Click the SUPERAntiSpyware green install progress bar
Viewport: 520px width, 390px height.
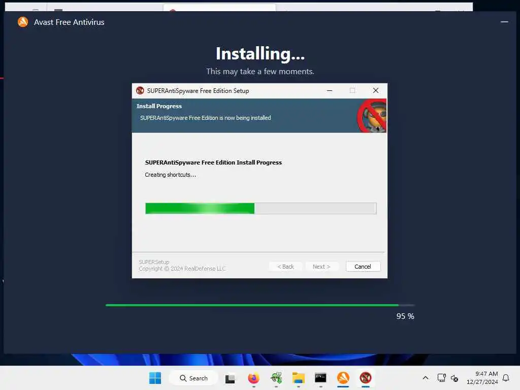[261, 208]
